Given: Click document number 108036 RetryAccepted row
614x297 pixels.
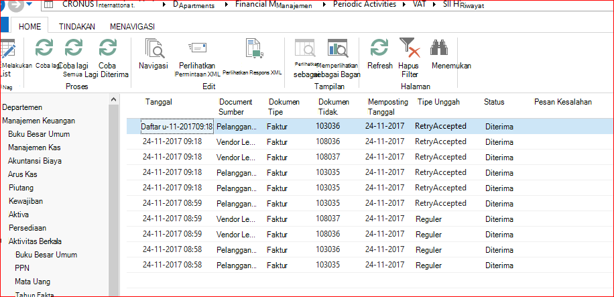Looking at the screenshot, I should coord(328,141).
